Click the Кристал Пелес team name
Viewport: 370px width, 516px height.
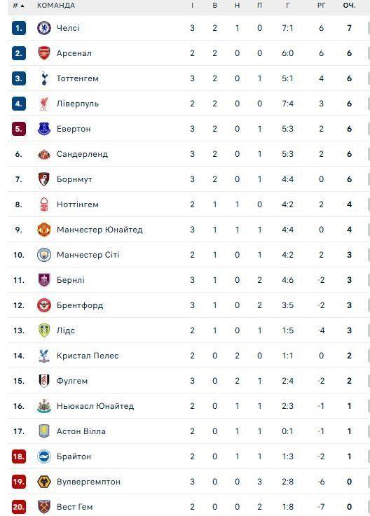pyautogui.click(x=88, y=356)
